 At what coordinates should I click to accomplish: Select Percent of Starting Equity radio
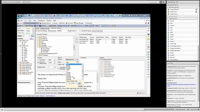click(38, 63)
